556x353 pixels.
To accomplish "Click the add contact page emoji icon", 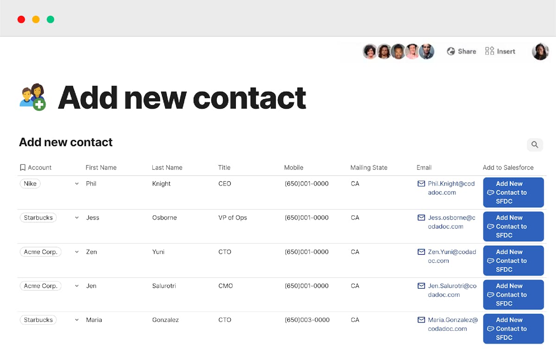I will coord(33,97).
